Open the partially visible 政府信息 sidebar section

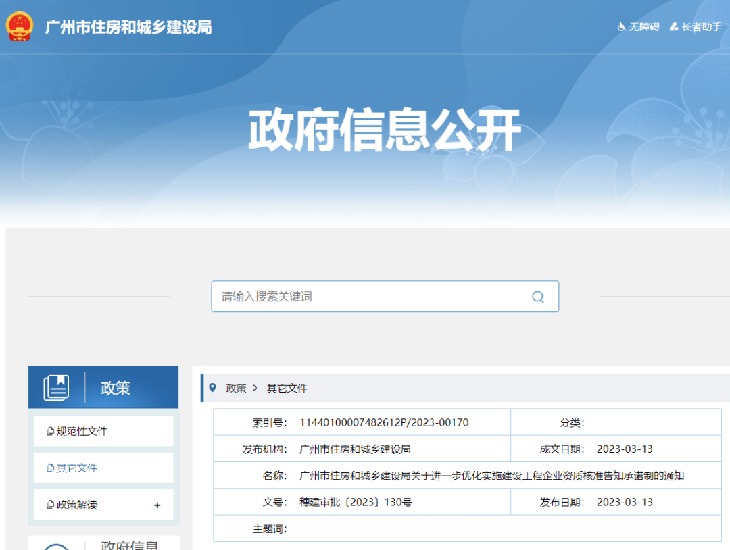(x=103, y=543)
